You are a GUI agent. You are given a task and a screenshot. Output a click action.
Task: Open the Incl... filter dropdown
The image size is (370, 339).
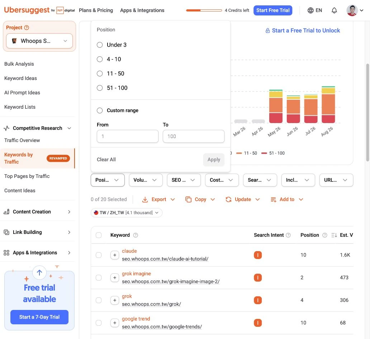[x=298, y=180]
